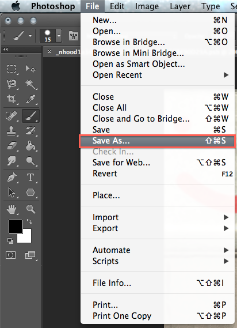Select the Magic Wand tool
Screen dimensions: 237x328
pos(30,84)
